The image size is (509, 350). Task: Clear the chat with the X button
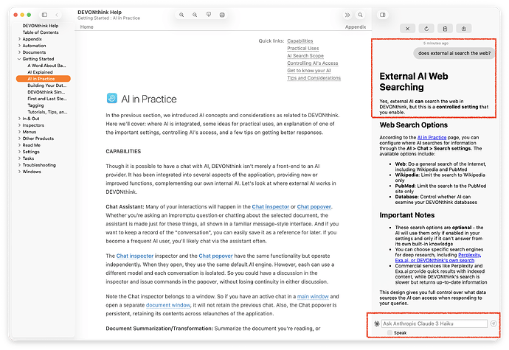pos(408,28)
